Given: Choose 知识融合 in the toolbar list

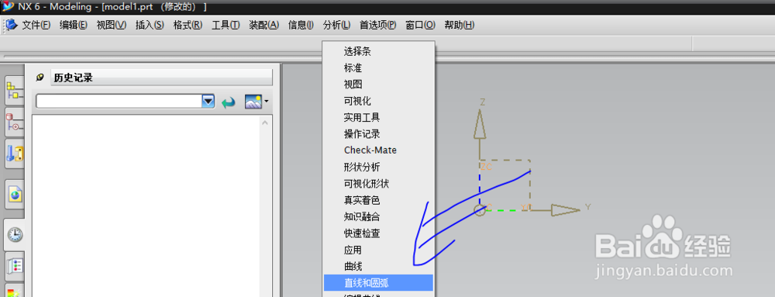Looking at the screenshot, I should click(x=378, y=216).
